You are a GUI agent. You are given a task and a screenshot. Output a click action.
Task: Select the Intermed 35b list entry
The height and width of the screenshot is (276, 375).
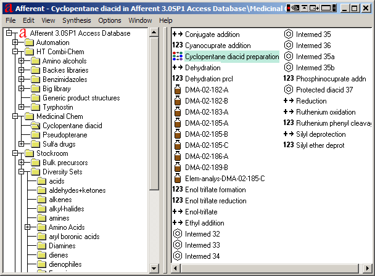[x=315, y=68]
